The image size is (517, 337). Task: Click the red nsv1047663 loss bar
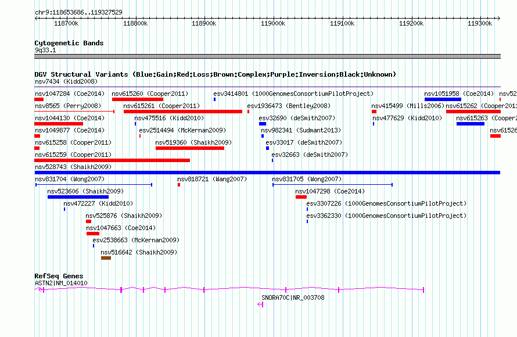point(93,234)
